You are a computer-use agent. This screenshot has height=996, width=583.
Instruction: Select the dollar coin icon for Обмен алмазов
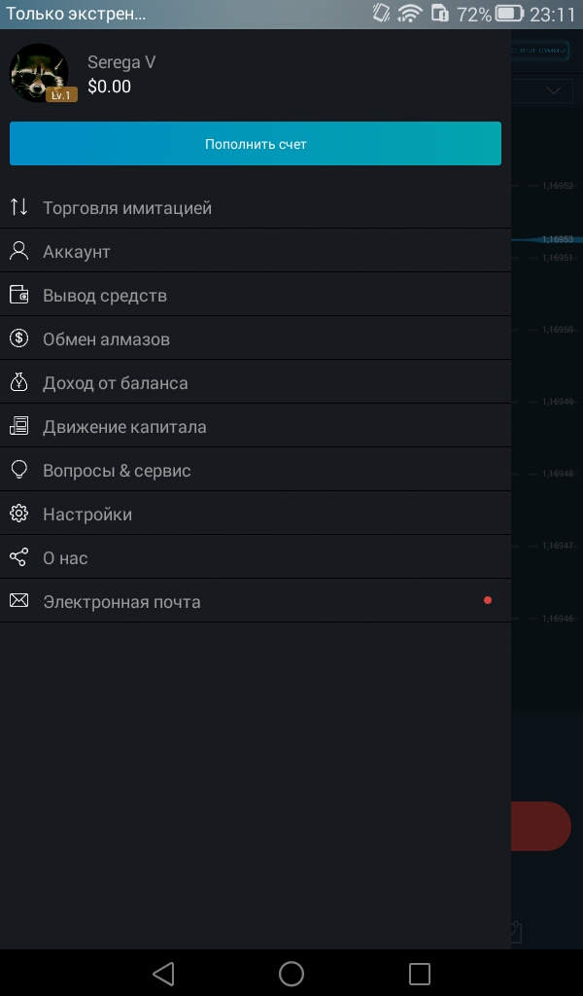coord(19,338)
